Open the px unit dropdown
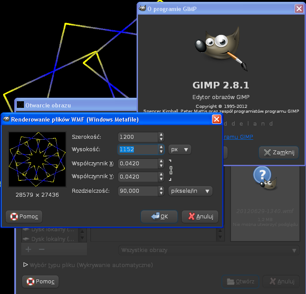 [x=180, y=149]
